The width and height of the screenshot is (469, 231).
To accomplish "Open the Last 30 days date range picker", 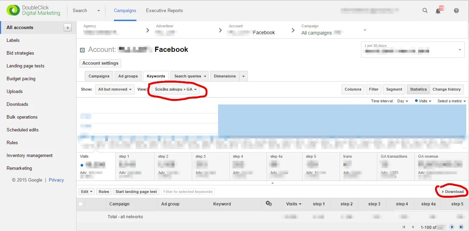I will coord(413,49).
